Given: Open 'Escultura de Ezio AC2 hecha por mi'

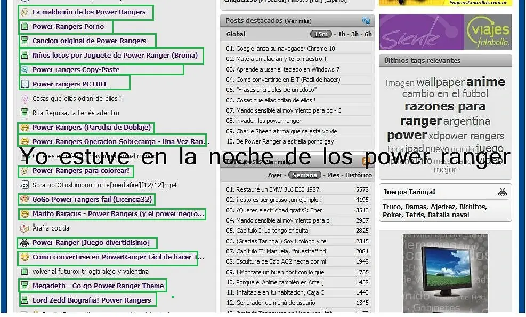Looking at the screenshot, I should 281,261.
